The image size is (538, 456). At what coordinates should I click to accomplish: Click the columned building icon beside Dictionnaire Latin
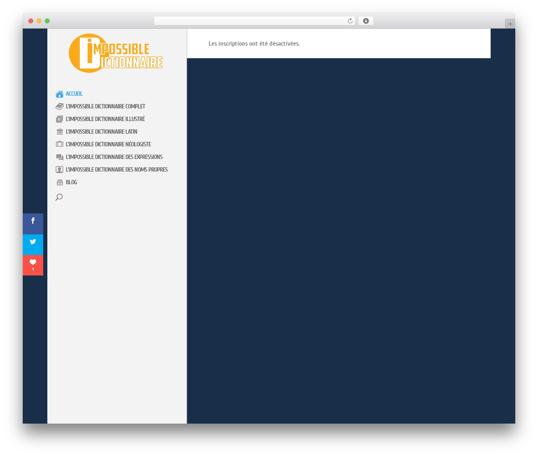pyautogui.click(x=60, y=132)
